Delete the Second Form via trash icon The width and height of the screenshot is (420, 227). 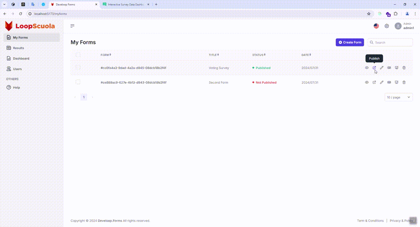pyautogui.click(x=404, y=83)
